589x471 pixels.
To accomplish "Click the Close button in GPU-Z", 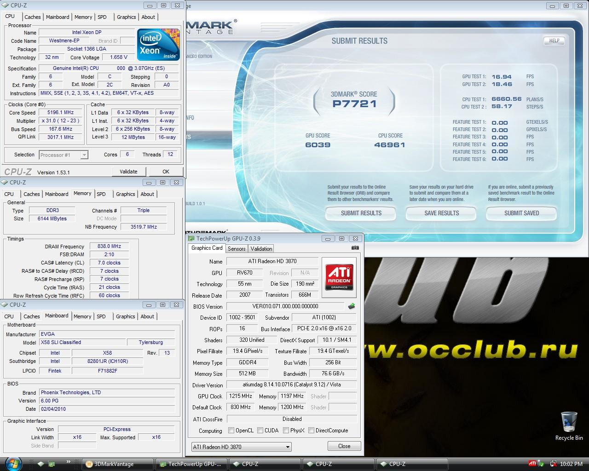I will tap(344, 446).
